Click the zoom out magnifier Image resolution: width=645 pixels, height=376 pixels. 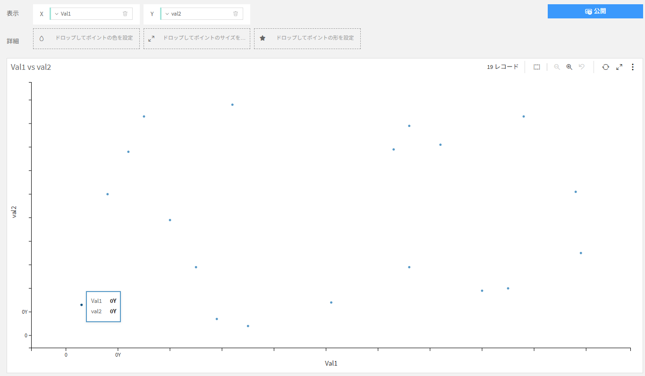click(557, 67)
